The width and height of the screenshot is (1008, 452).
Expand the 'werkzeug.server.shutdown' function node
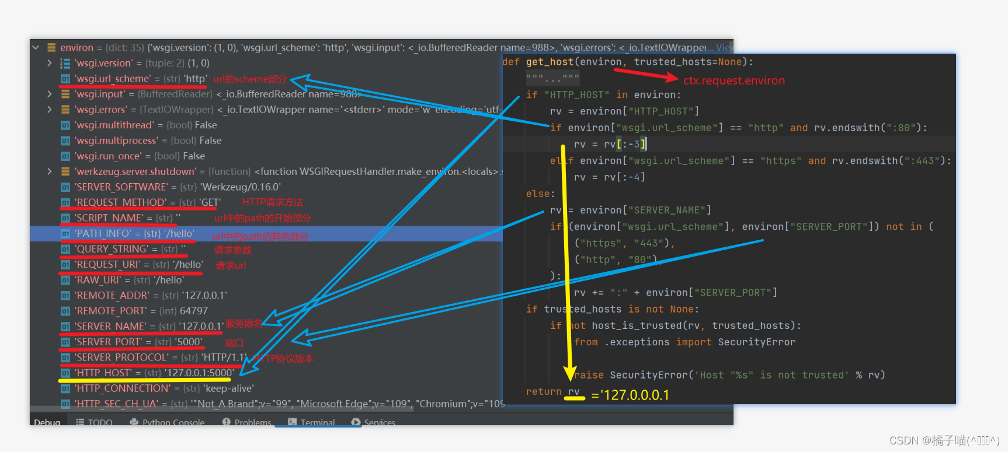click(50, 171)
